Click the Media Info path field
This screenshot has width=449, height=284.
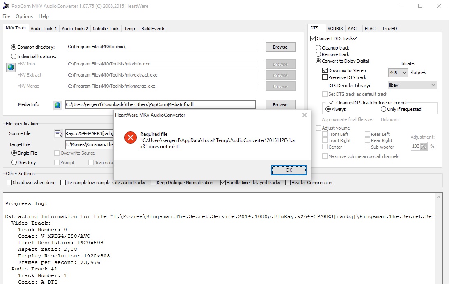coord(160,104)
